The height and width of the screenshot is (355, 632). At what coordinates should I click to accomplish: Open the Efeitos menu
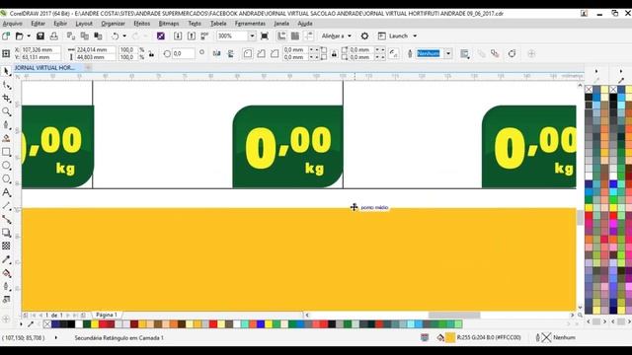pyautogui.click(x=142, y=24)
